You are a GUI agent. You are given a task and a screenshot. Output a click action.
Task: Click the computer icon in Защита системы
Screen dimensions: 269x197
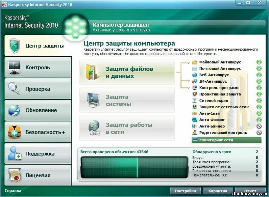(x=93, y=100)
